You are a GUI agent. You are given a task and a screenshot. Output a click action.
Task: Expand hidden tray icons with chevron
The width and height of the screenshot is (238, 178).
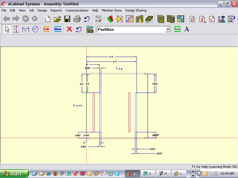click(199, 174)
